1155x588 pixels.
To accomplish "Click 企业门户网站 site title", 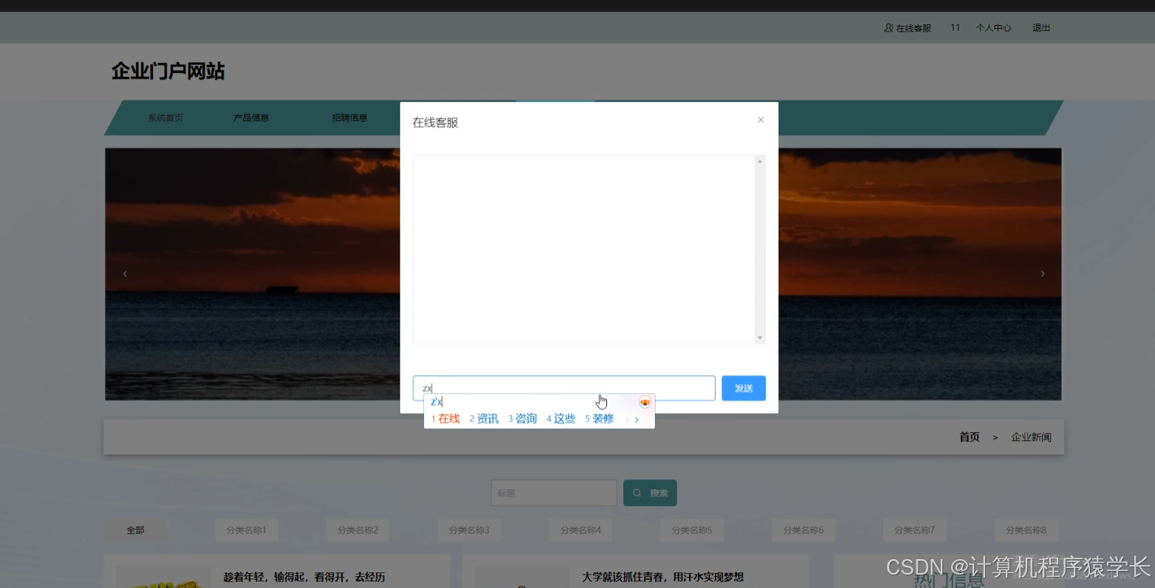I will [168, 71].
